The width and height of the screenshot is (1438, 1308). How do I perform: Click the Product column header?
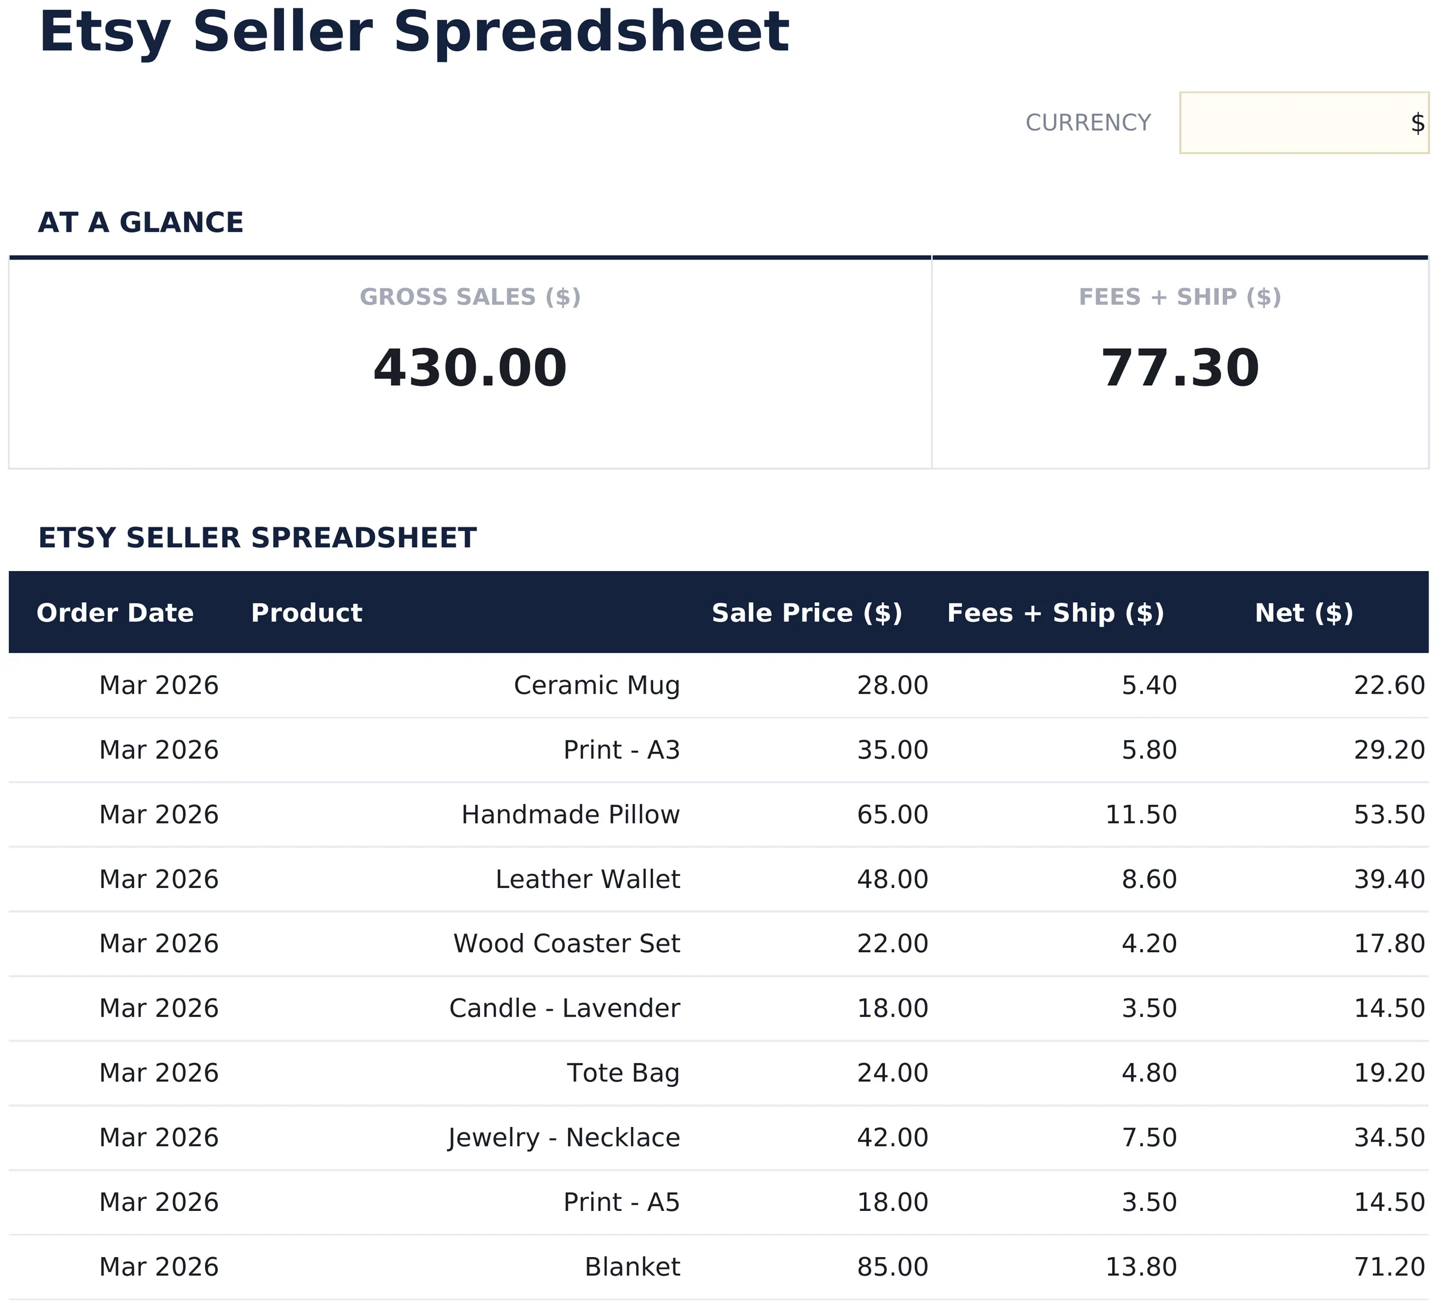[307, 614]
